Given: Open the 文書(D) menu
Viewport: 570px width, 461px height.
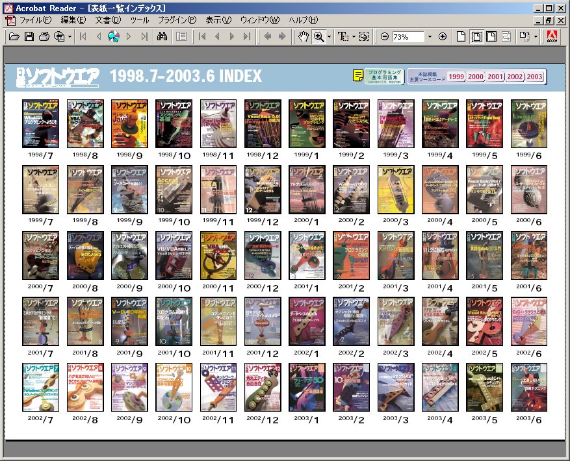Looking at the screenshot, I should tap(108, 20).
